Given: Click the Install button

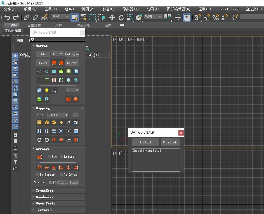Looking at the screenshot, I should tap(146, 142).
